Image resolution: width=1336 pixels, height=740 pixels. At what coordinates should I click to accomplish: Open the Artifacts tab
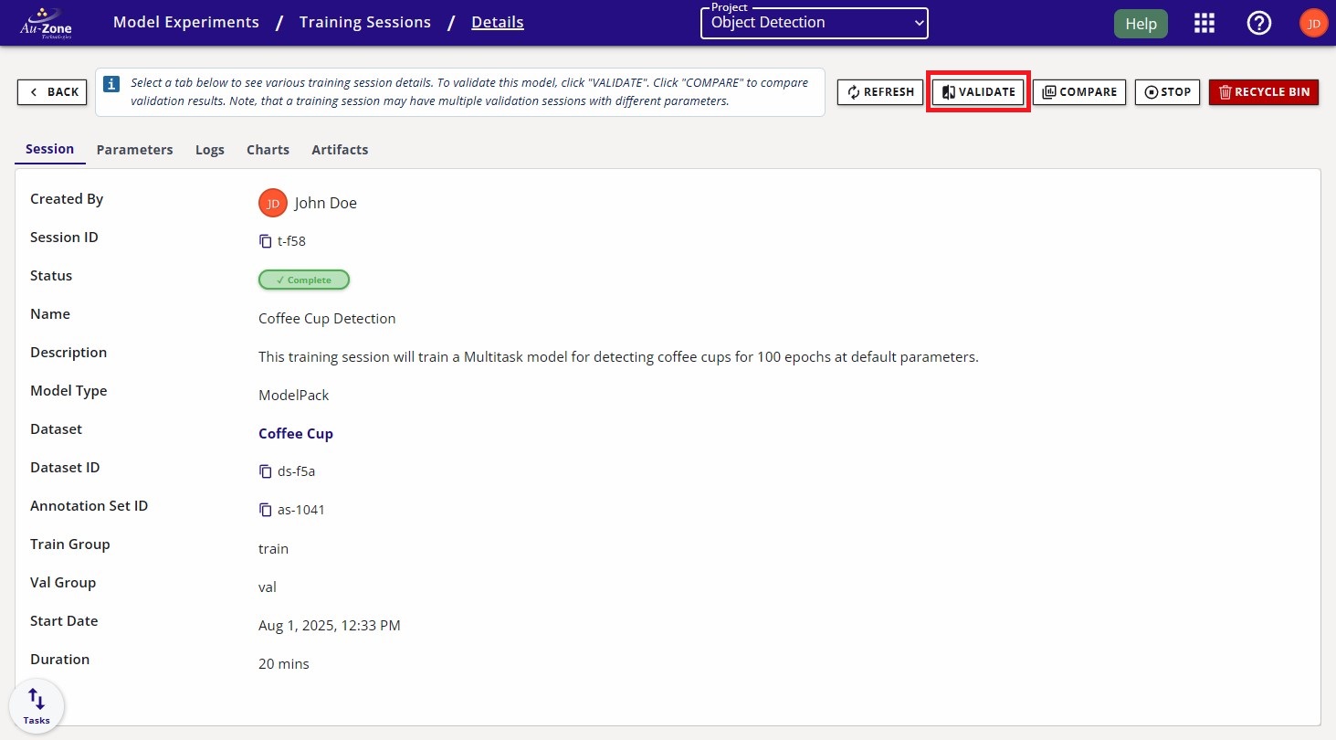(340, 149)
